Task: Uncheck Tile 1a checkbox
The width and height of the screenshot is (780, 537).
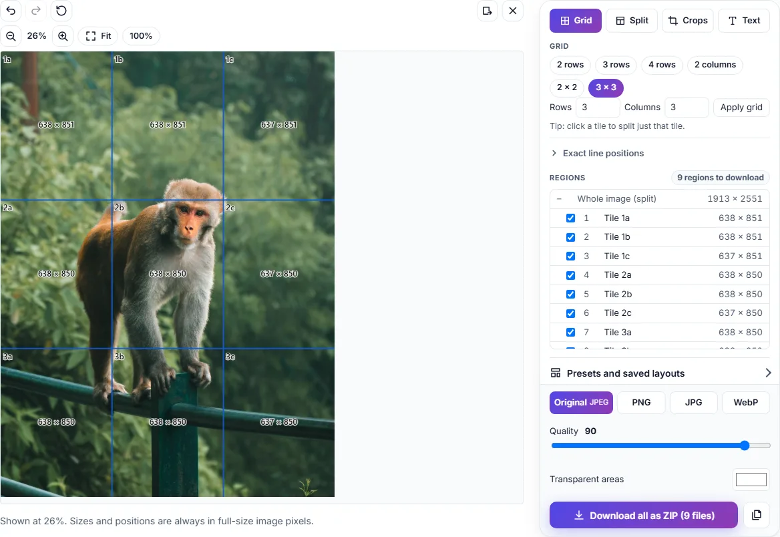Action: pos(570,218)
